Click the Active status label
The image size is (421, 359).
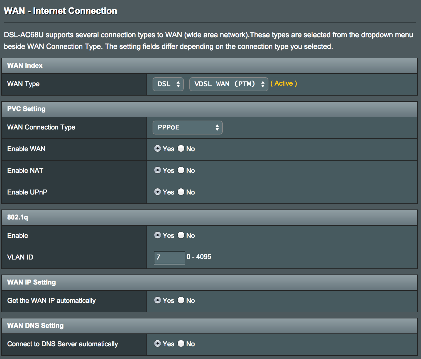click(284, 83)
